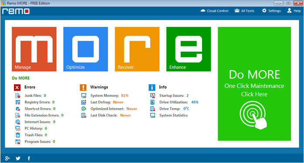This screenshot has width=304, height=163.
Task: Select the orange Recover tile
Action: 137,49
